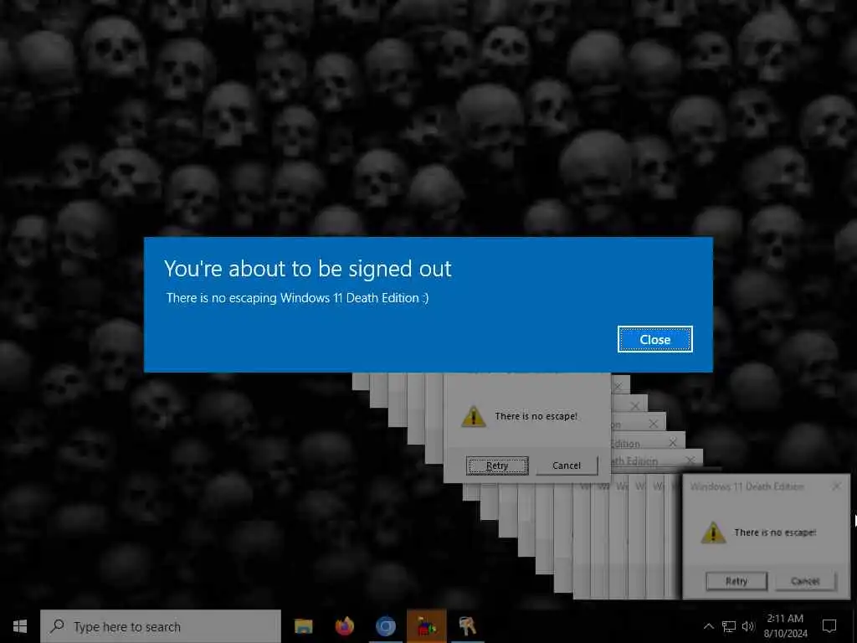Click 'There is no escaping Windows 11 Death Edition' text
The image size is (857, 643).
pyautogui.click(x=297, y=298)
